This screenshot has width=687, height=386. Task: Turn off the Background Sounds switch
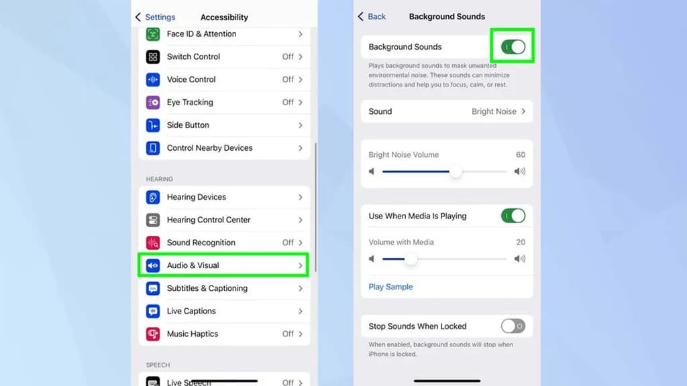coord(513,47)
